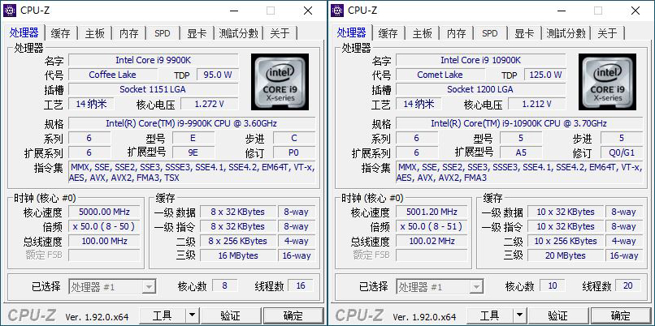Click 16 MBytes L3 cache value
The width and height of the screenshot is (655, 326).
[x=238, y=255]
